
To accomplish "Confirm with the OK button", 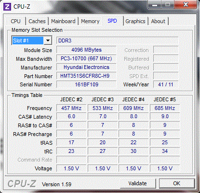I will pyautogui.click(x=177, y=183).
